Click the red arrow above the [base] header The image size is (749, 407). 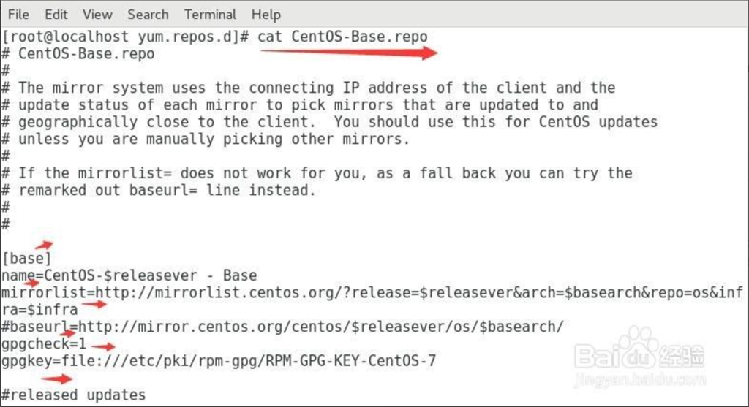coord(44,246)
